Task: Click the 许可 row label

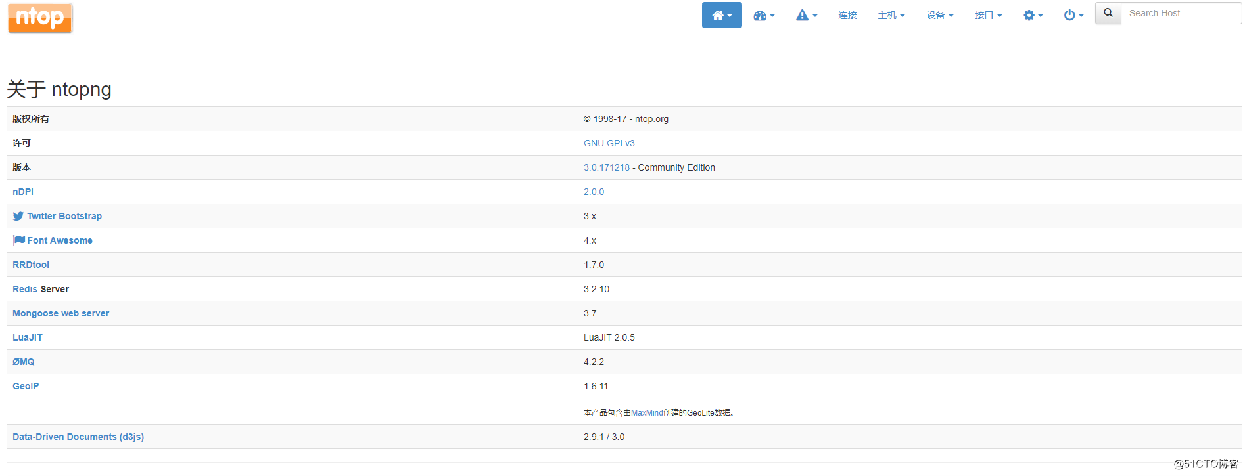Action: point(22,143)
